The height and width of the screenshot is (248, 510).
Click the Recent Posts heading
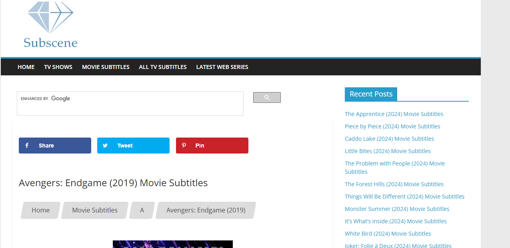point(371,94)
